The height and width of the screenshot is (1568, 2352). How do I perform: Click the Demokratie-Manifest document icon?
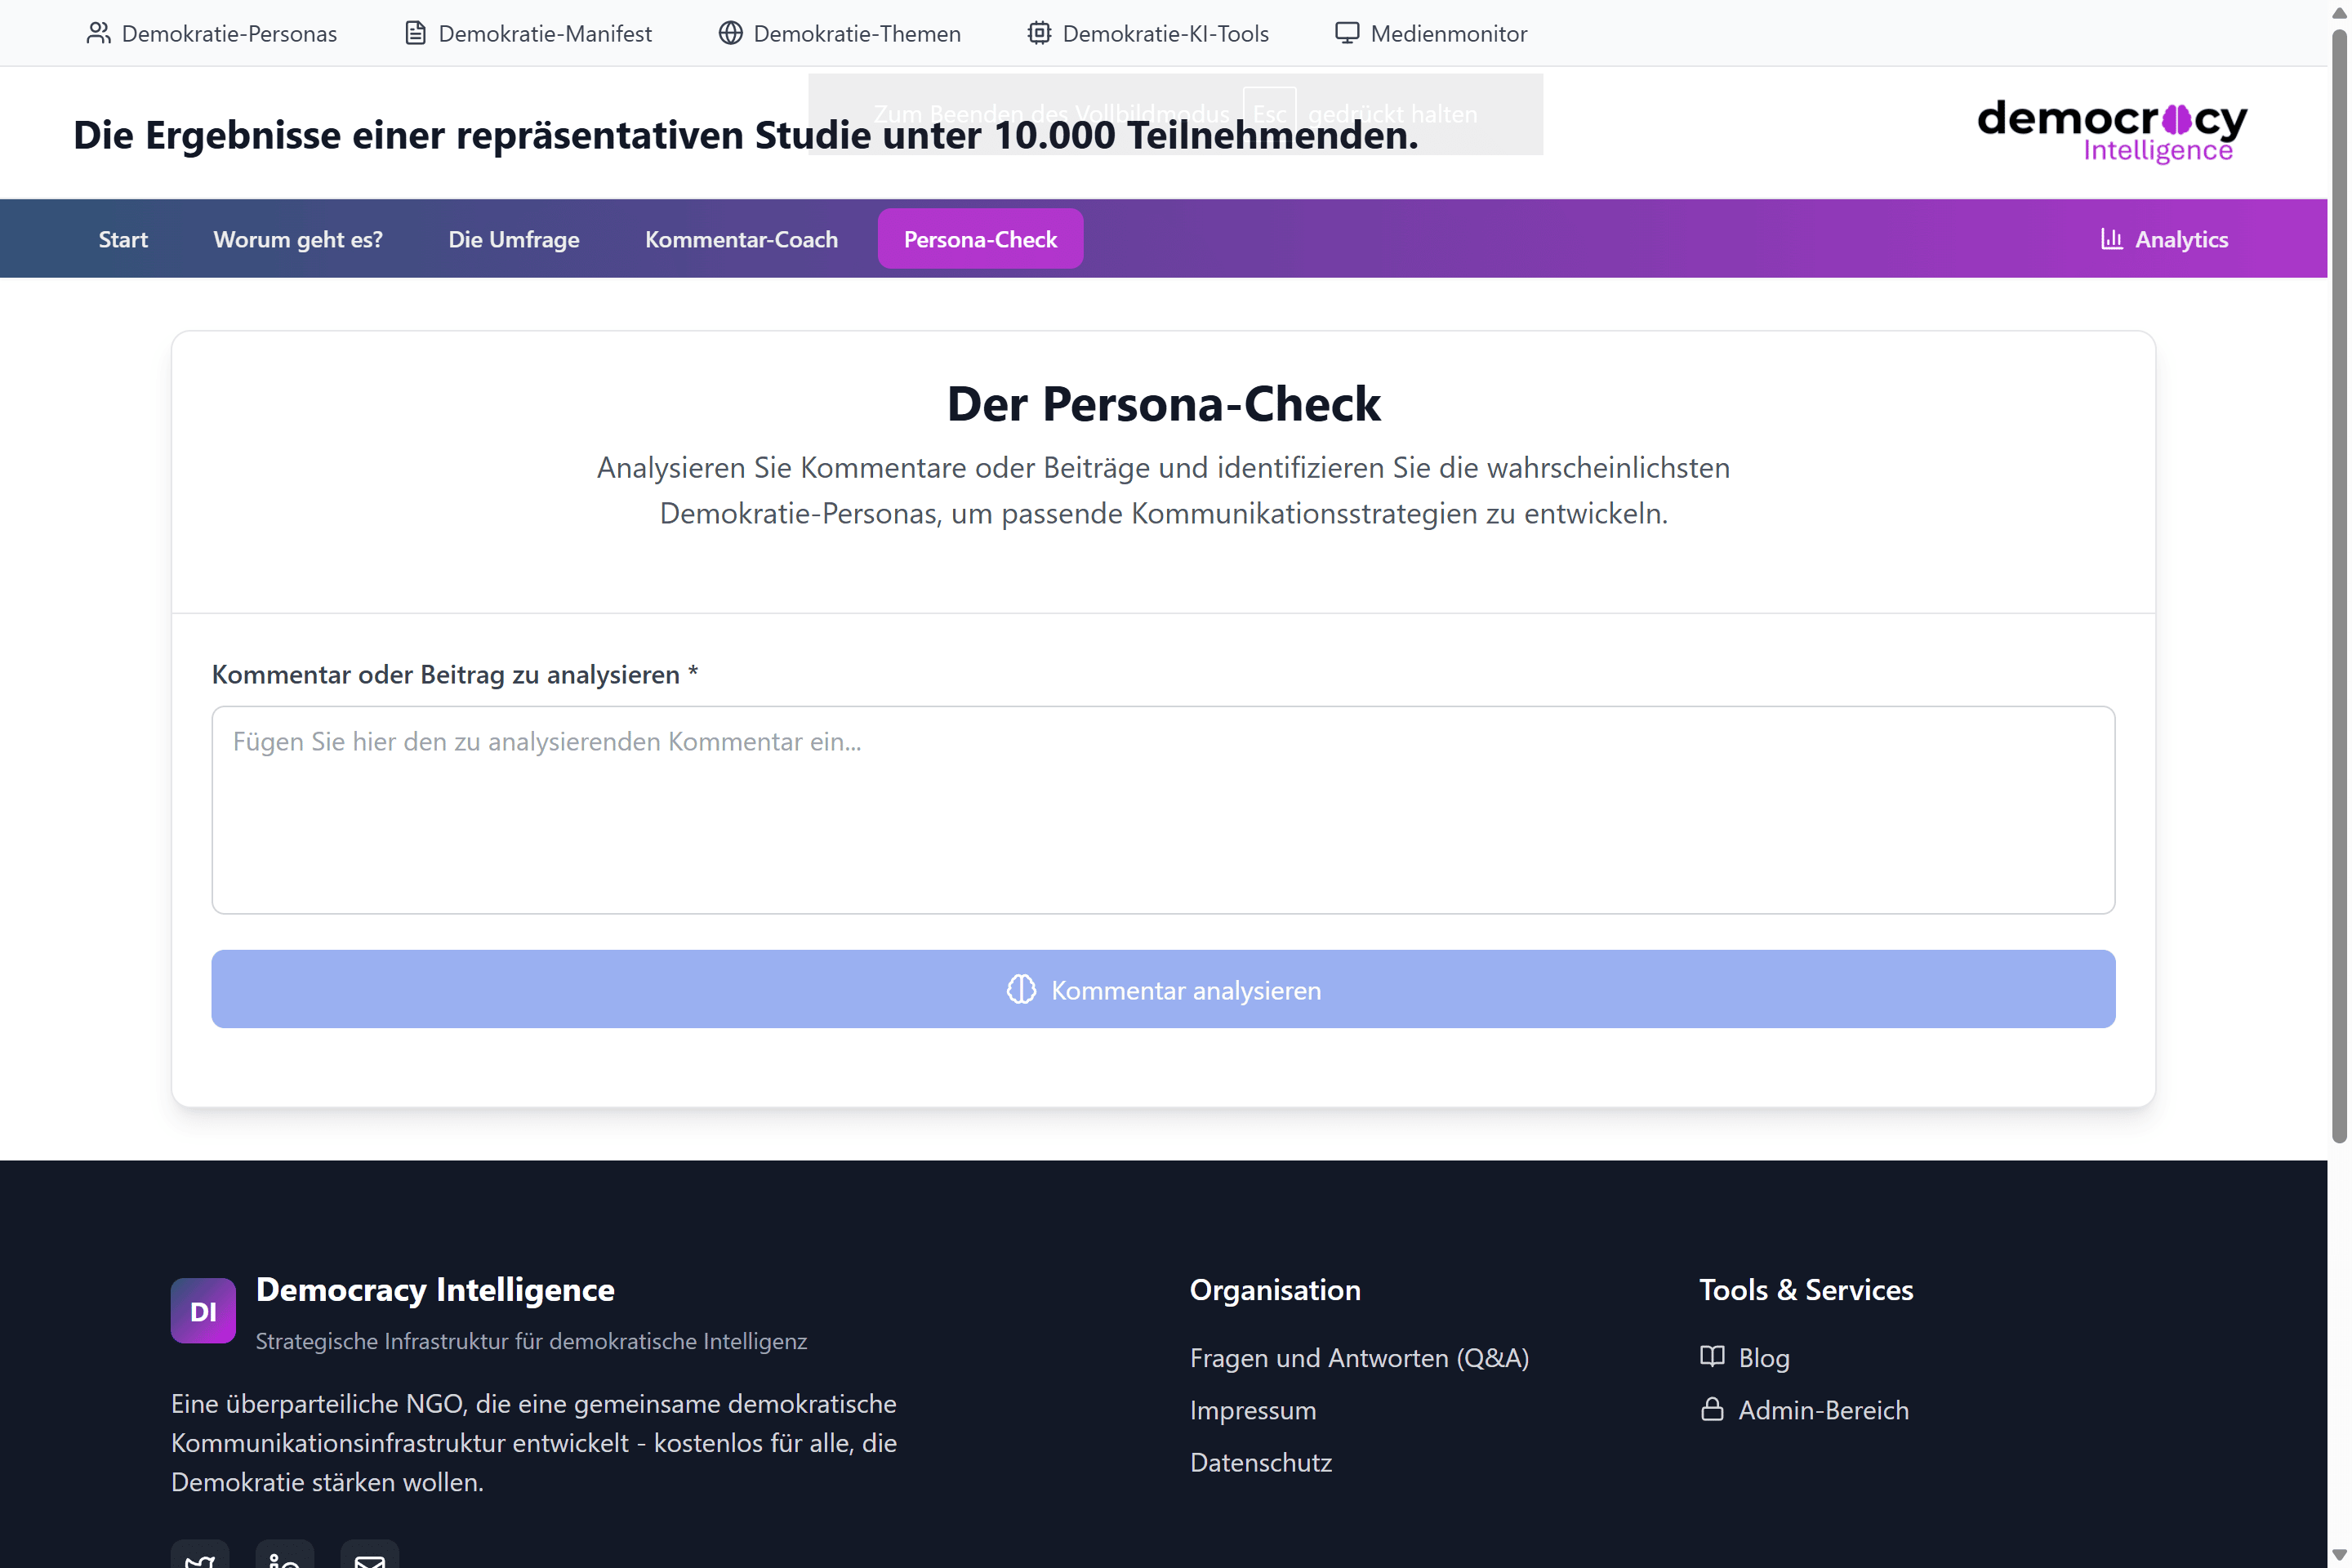click(415, 33)
